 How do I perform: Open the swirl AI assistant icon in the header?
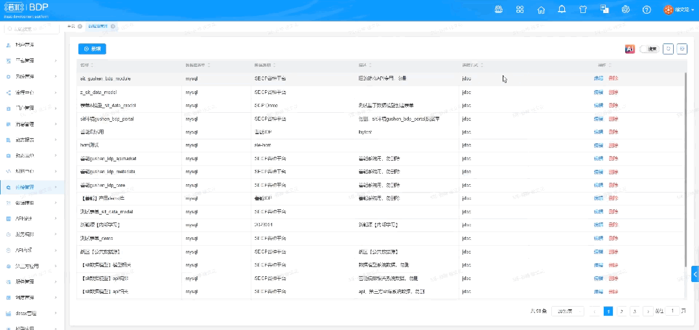pyautogui.click(x=626, y=10)
